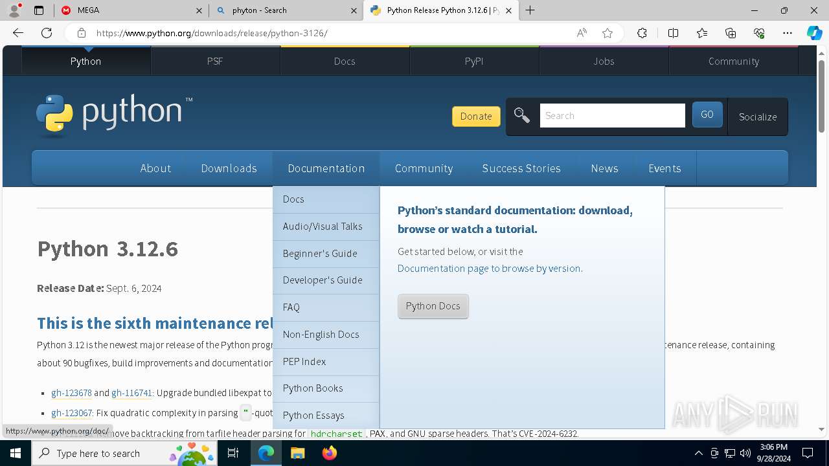Image resolution: width=829 pixels, height=466 pixels.
Task: Expand the Downloads main menu
Action: pos(229,168)
